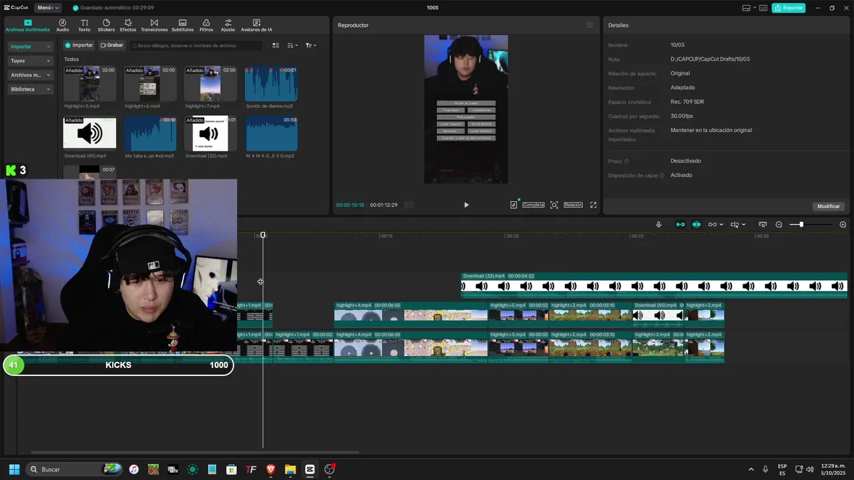Play the preview video
Screen dimensions: 854x480
(466, 205)
